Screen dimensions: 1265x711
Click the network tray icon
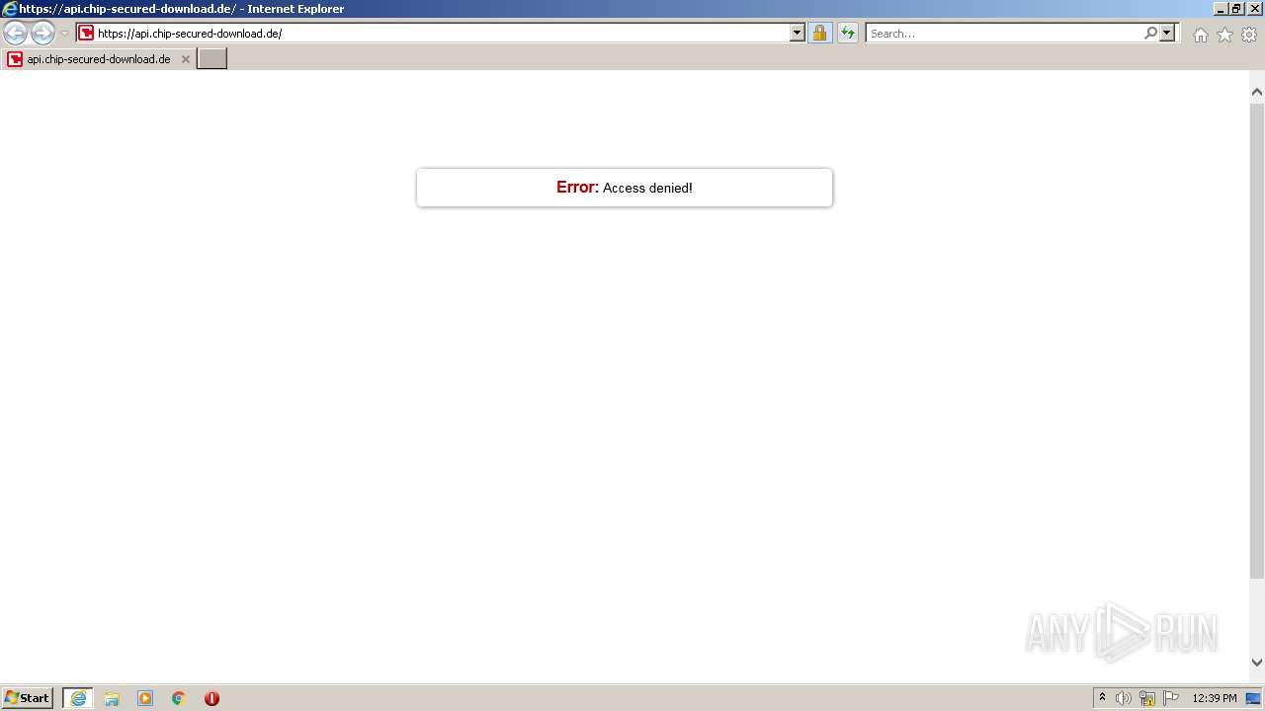click(1147, 698)
